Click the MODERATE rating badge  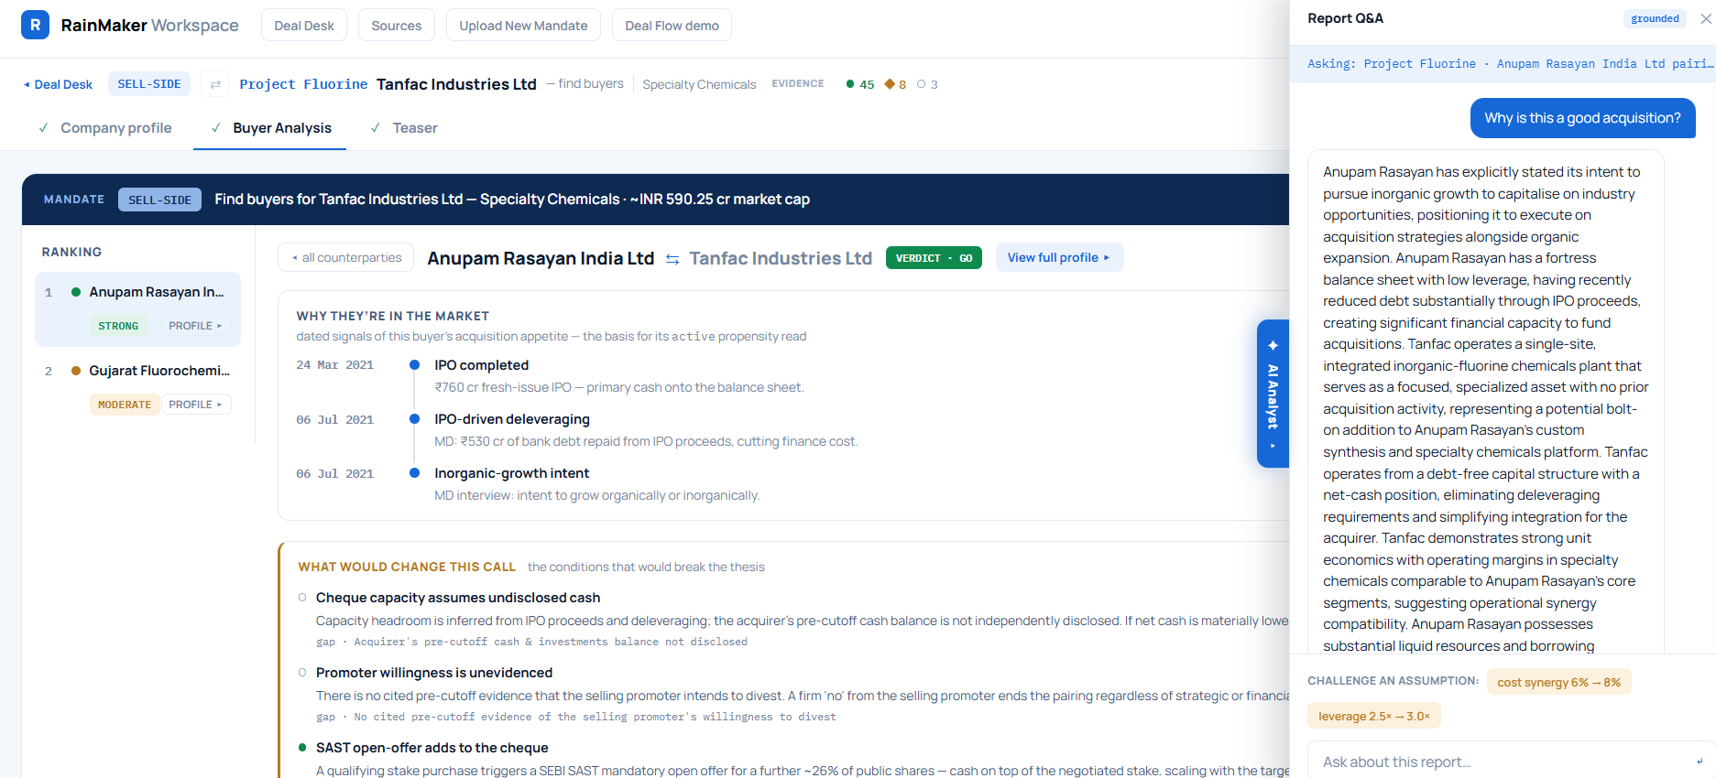point(125,405)
